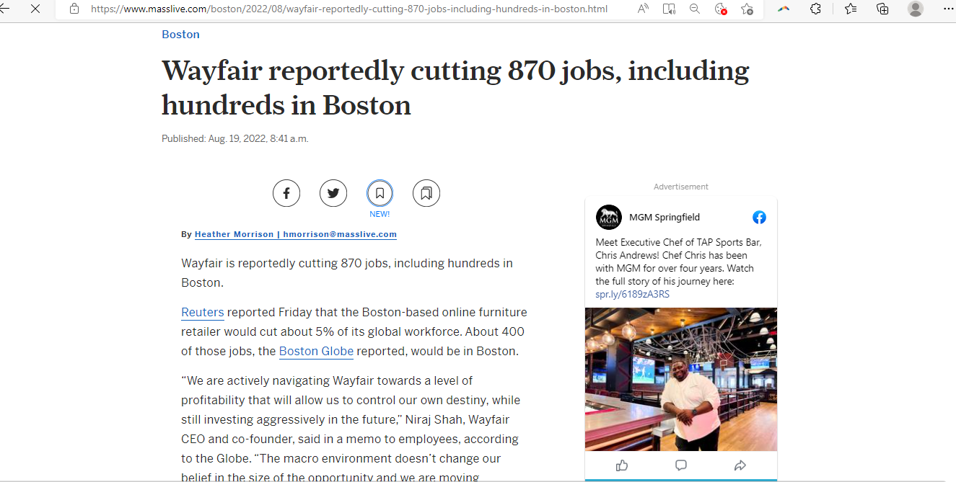The height and width of the screenshot is (482, 956).
Task: Open the Extensions puzzle icon
Action: point(815,9)
